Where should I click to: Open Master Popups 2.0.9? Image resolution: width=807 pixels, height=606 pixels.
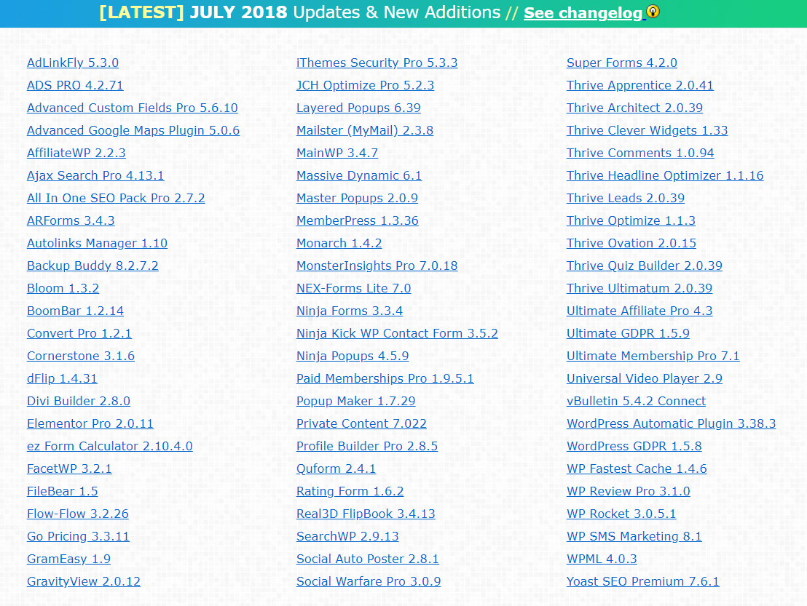tap(357, 199)
